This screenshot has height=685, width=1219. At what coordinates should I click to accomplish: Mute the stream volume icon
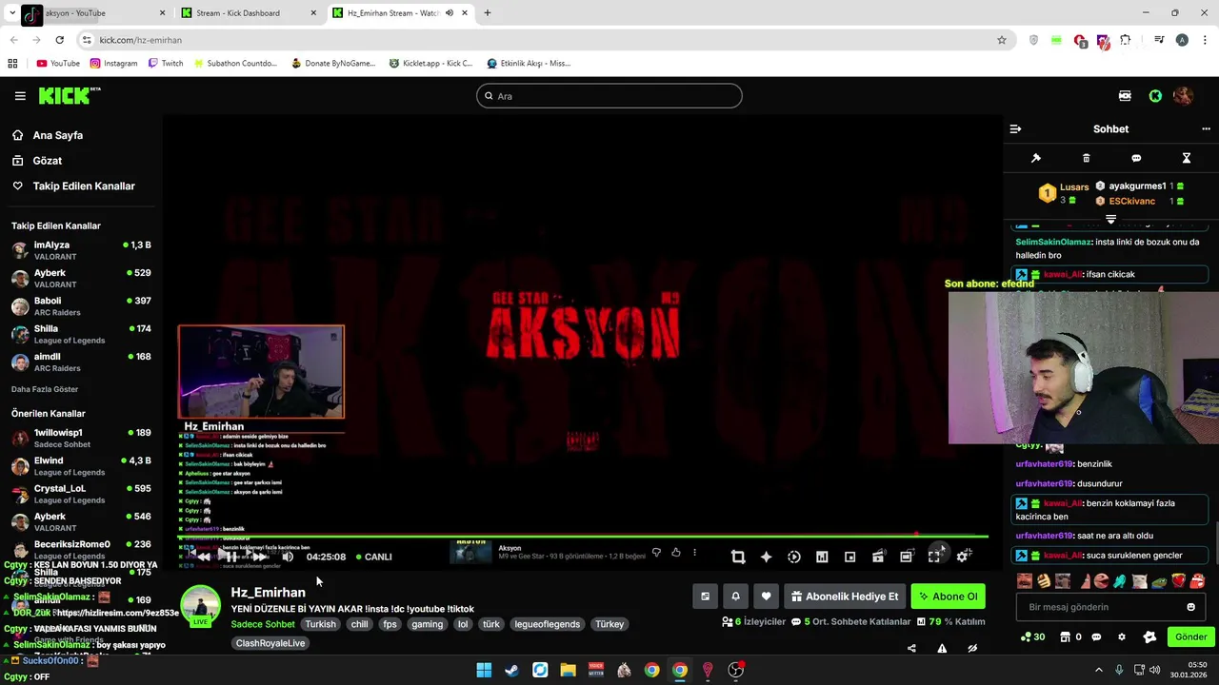[288, 557]
